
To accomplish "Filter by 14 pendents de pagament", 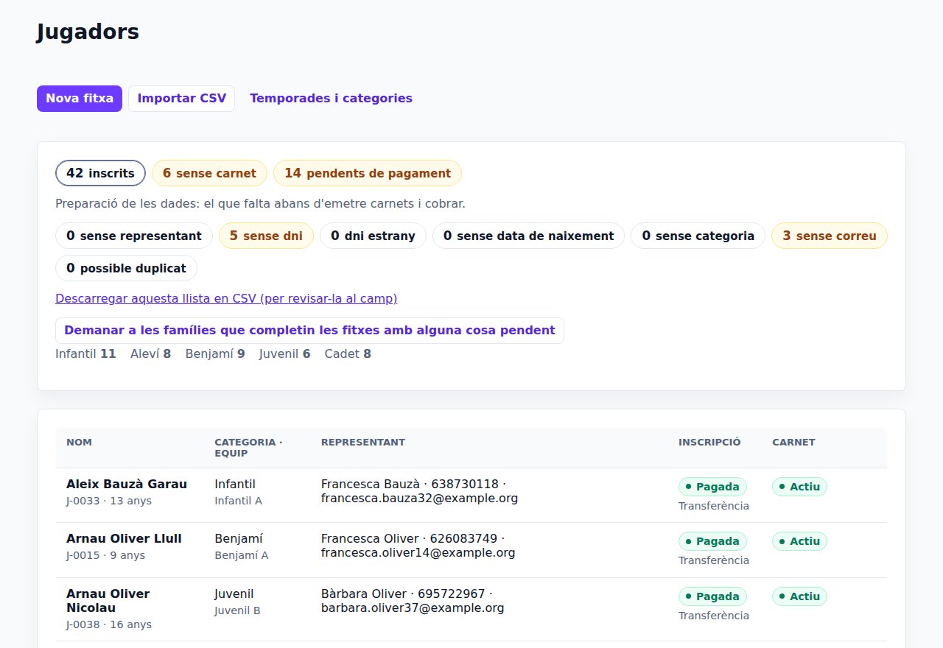I will [368, 173].
